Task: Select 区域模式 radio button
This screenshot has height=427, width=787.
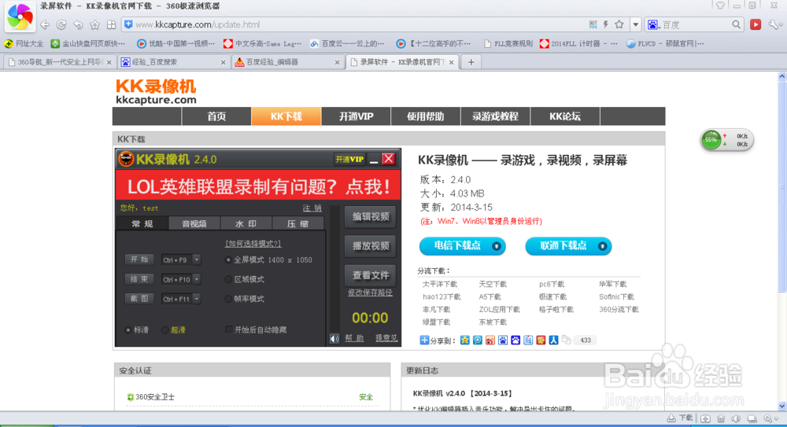Action: coord(228,279)
